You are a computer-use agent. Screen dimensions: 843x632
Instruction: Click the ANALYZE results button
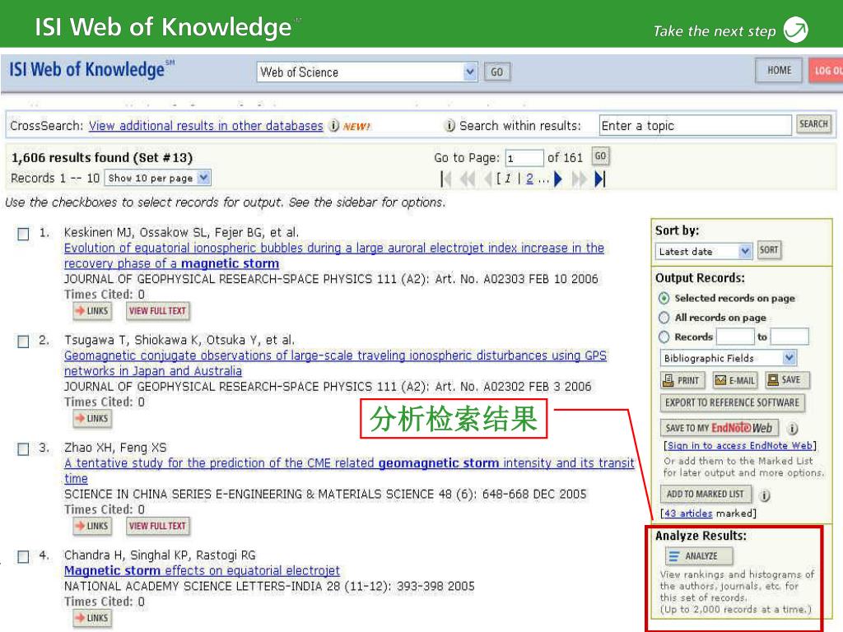tap(699, 556)
